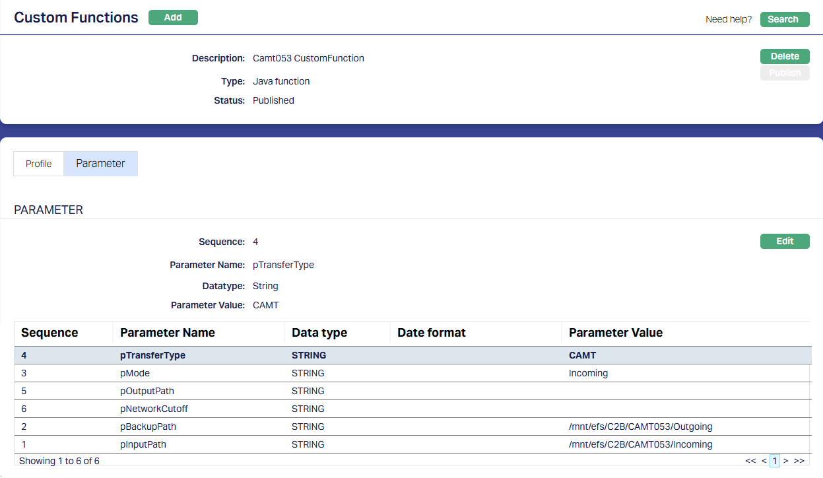Sort by the Parameter Name column header
The height and width of the screenshot is (478, 823).
click(168, 333)
